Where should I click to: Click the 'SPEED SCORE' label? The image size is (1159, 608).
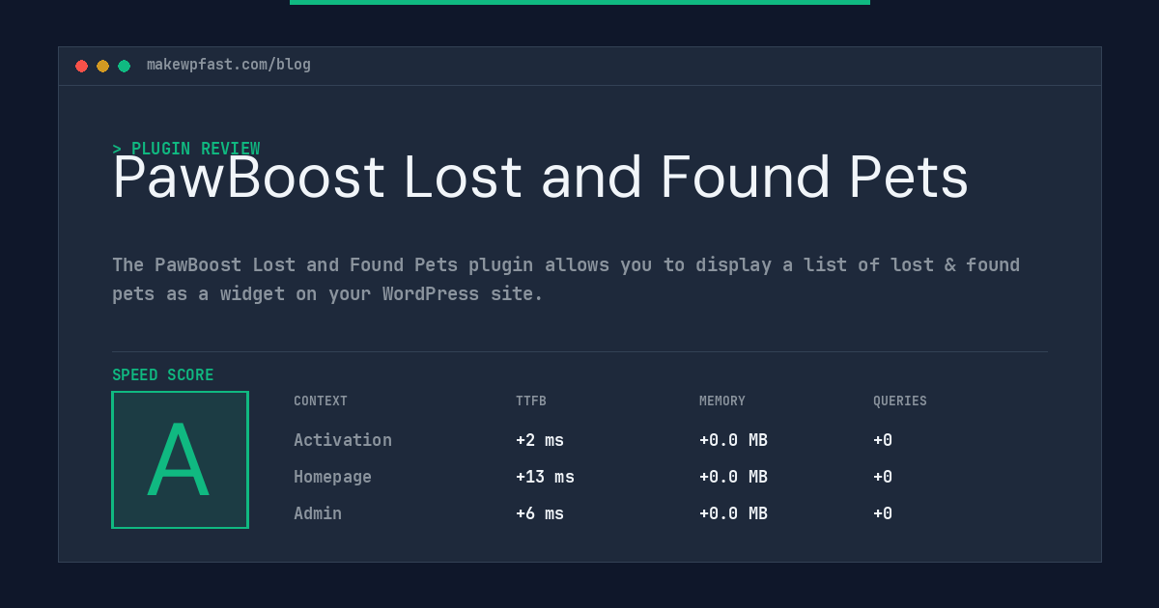(163, 375)
